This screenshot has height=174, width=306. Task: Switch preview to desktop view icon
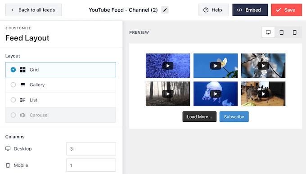tap(268, 32)
